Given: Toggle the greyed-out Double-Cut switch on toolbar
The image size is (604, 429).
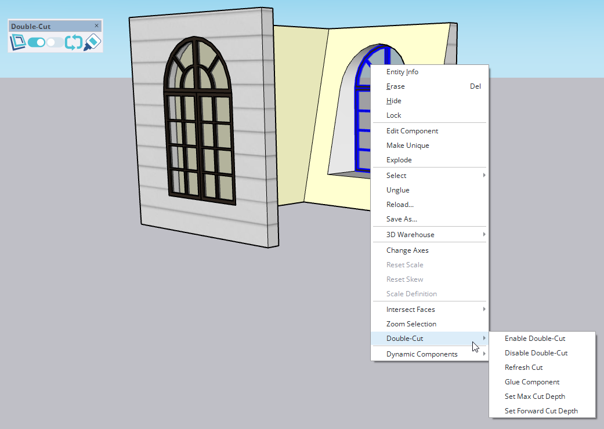Looking at the screenshot, I should click(55, 42).
